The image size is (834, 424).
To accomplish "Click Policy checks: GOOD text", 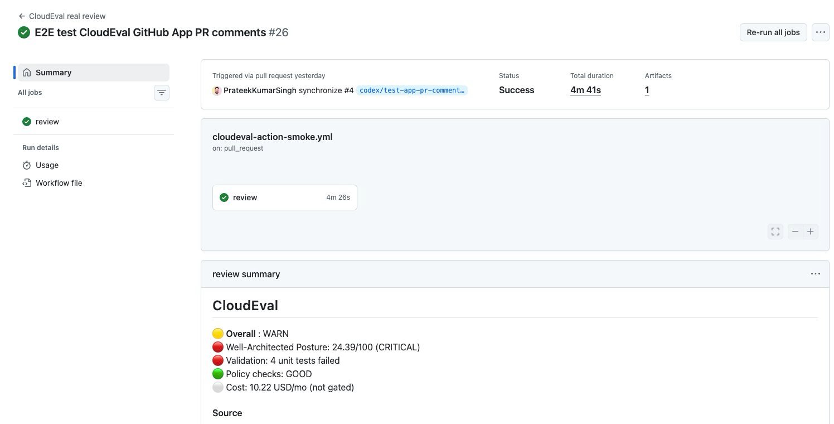I will click(269, 374).
